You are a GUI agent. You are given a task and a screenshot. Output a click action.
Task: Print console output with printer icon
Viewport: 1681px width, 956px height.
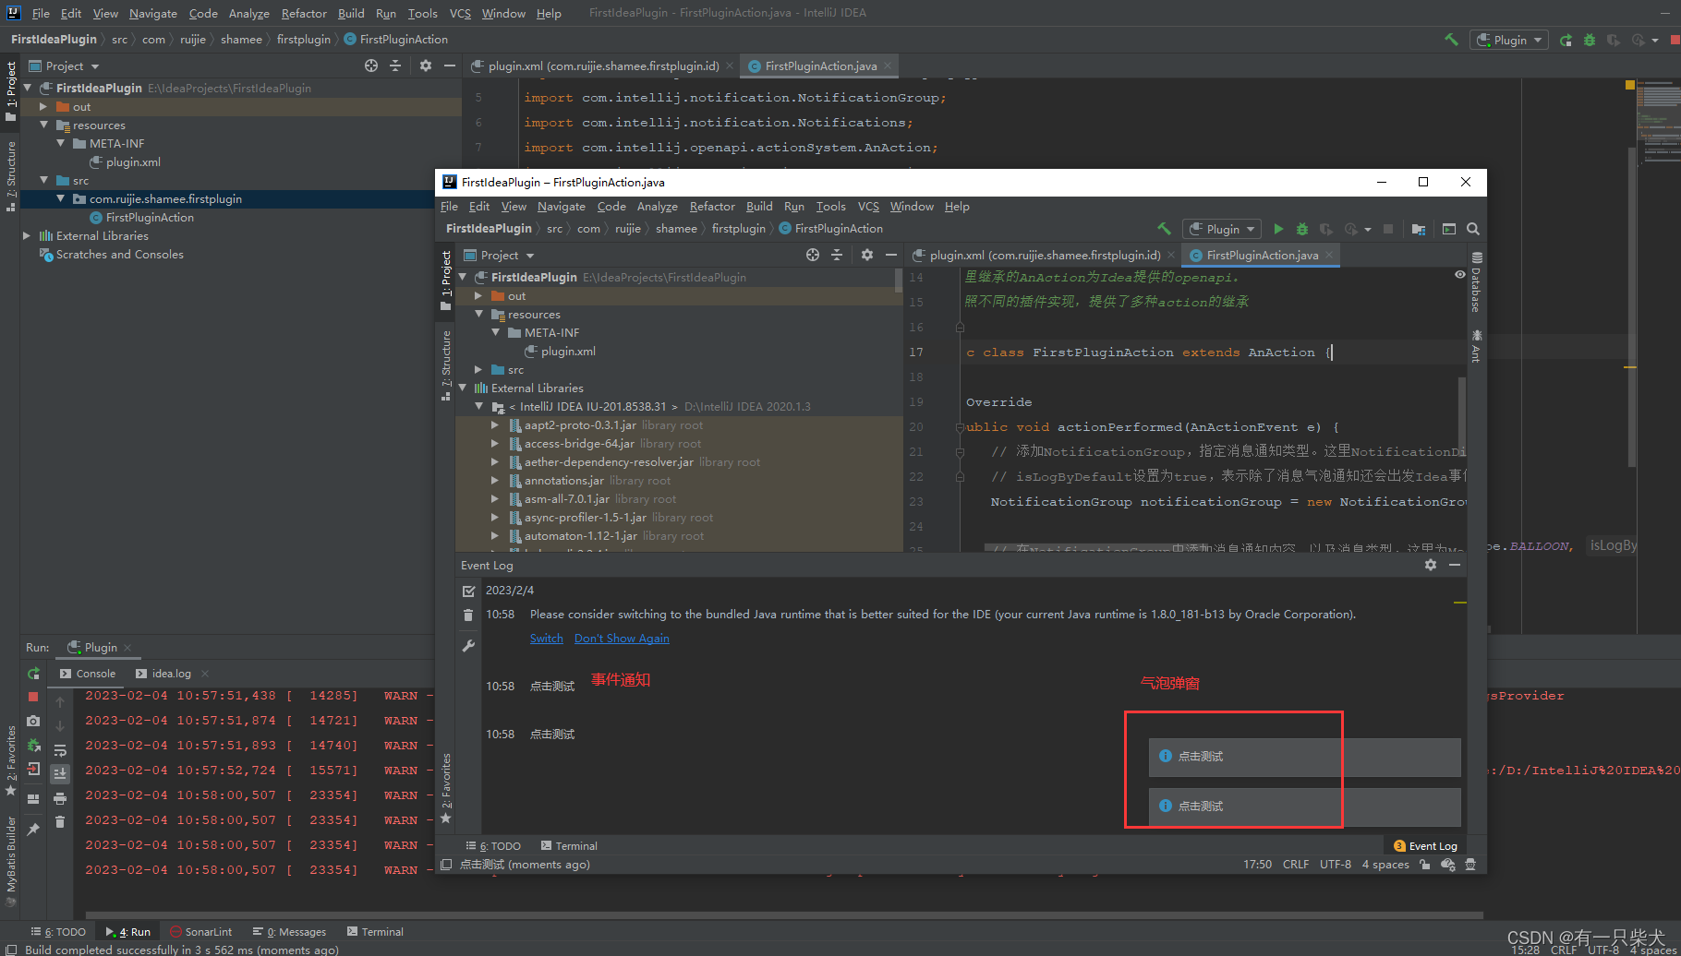(60, 798)
